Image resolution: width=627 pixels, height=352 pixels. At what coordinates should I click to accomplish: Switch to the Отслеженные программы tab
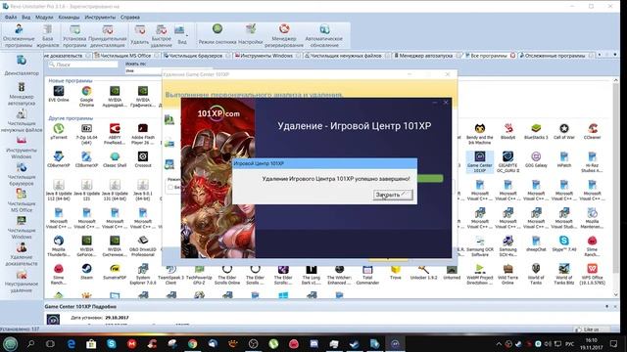pos(555,56)
